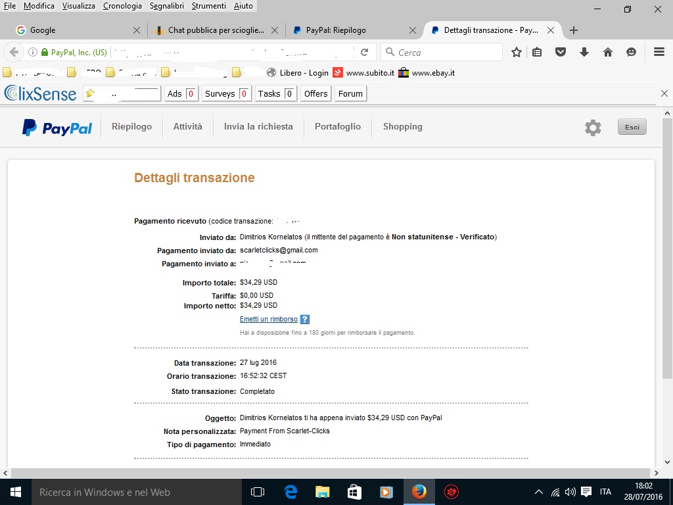The width and height of the screenshot is (673, 505).
Task: Click the smiley chat icon in toolbar
Action: pyautogui.click(x=631, y=53)
